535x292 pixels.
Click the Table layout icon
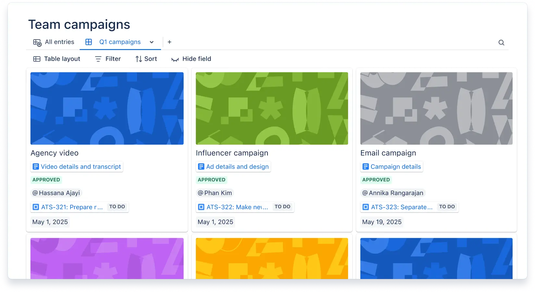pos(37,59)
